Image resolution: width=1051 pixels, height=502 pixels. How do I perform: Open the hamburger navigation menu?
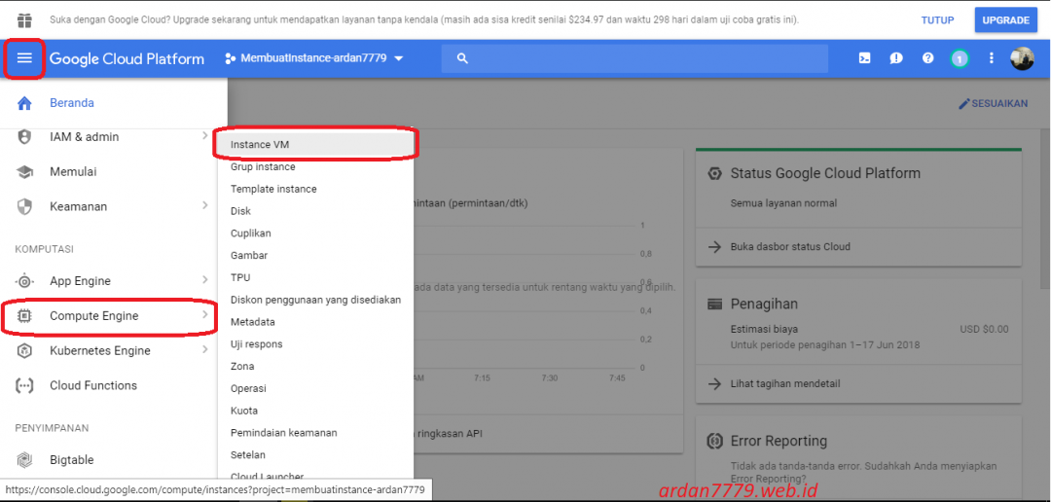point(24,58)
